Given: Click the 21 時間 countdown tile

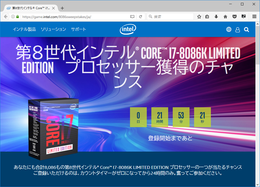Looking at the screenshot, I should 160,117.
